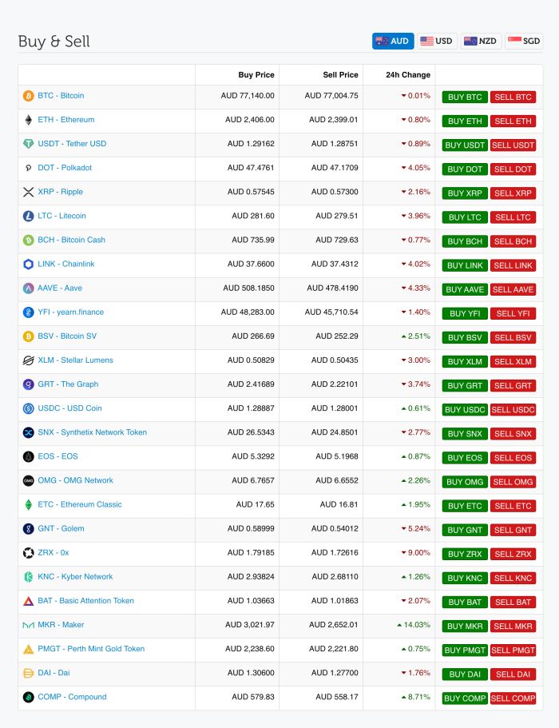Click the BUY USDC button

coord(465,410)
